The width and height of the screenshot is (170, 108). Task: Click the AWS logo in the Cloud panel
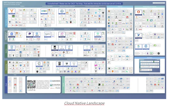pos(15,78)
